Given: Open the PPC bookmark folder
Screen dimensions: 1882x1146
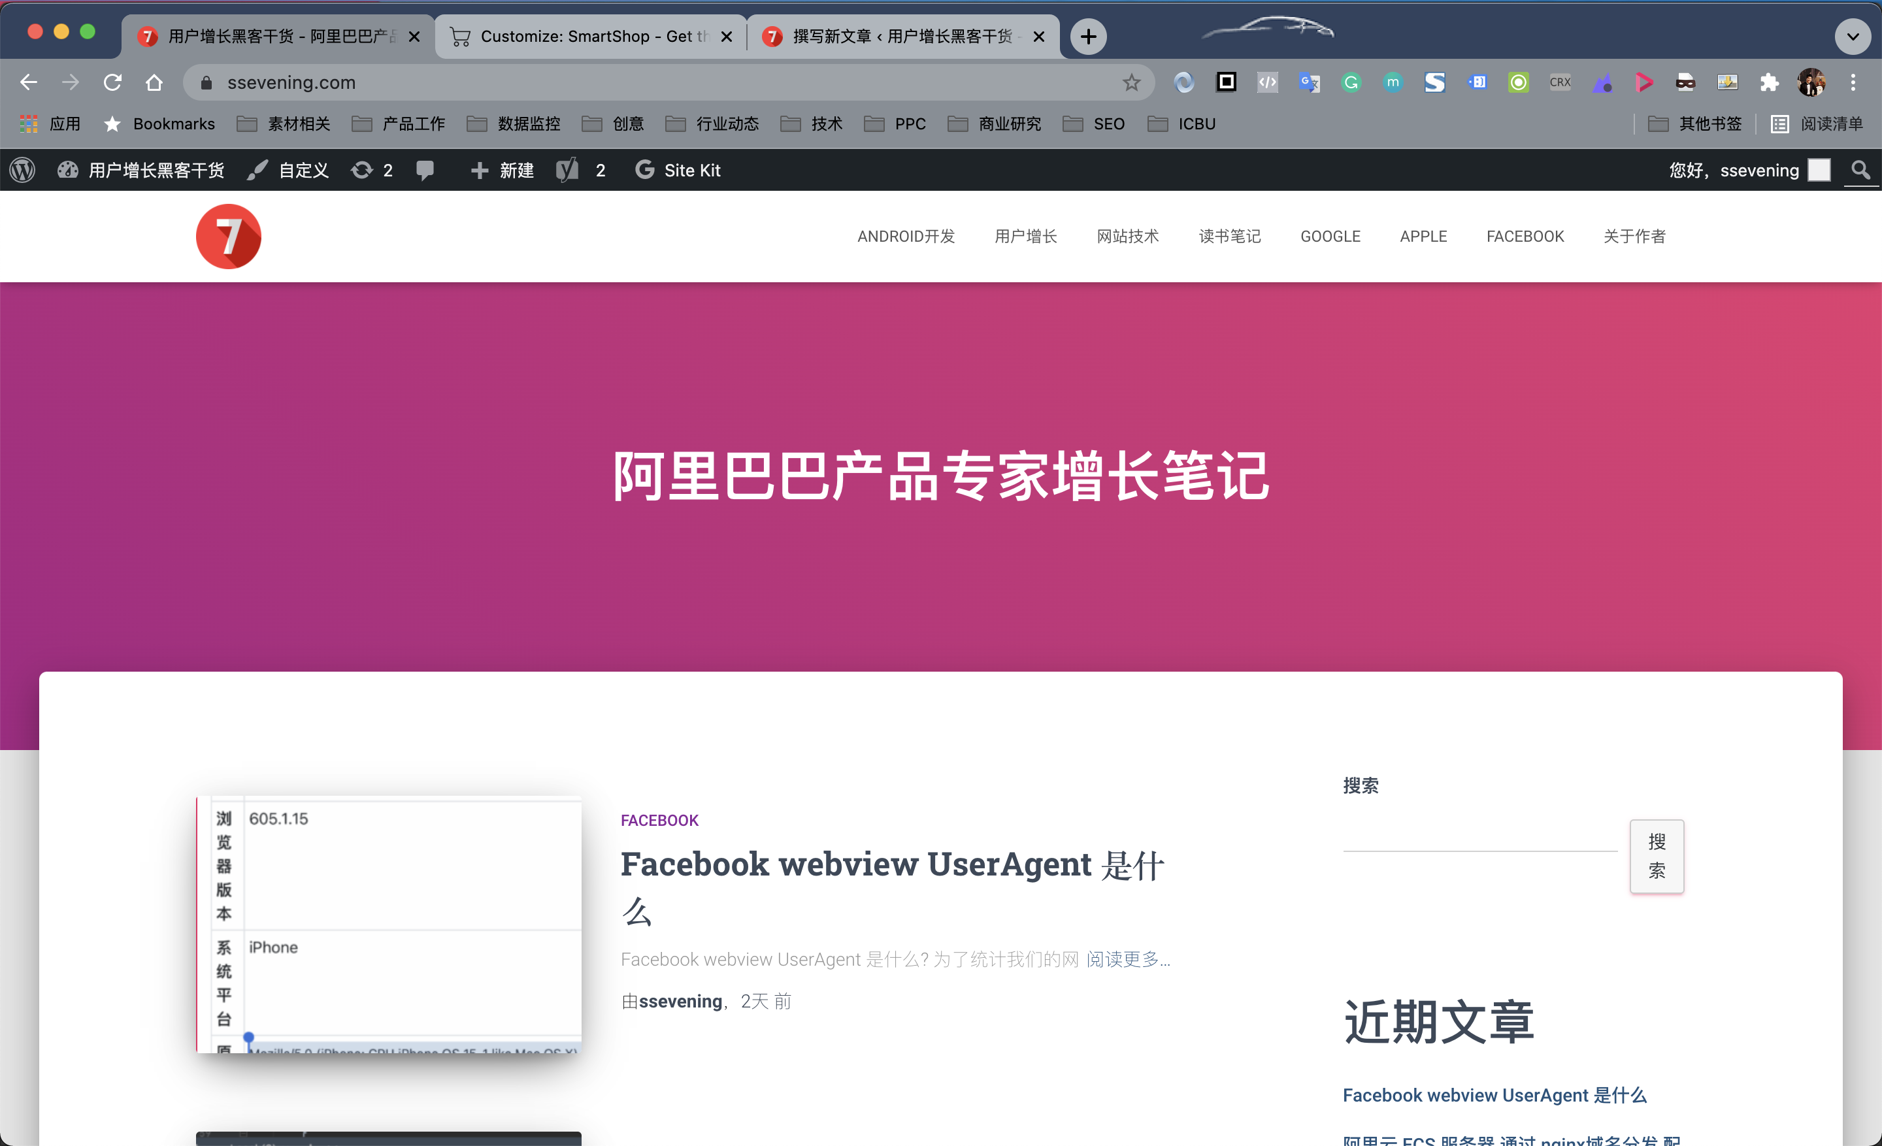Looking at the screenshot, I should point(895,123).
